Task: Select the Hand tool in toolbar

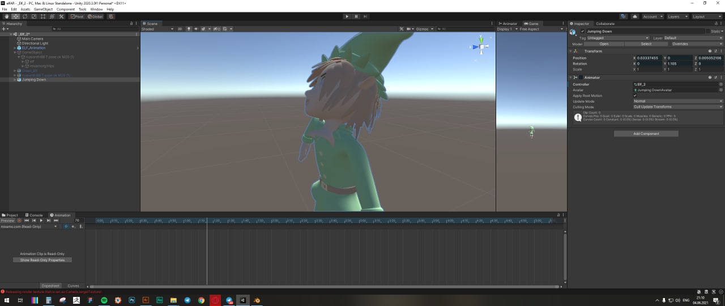Action: click(x=7, y=16)
